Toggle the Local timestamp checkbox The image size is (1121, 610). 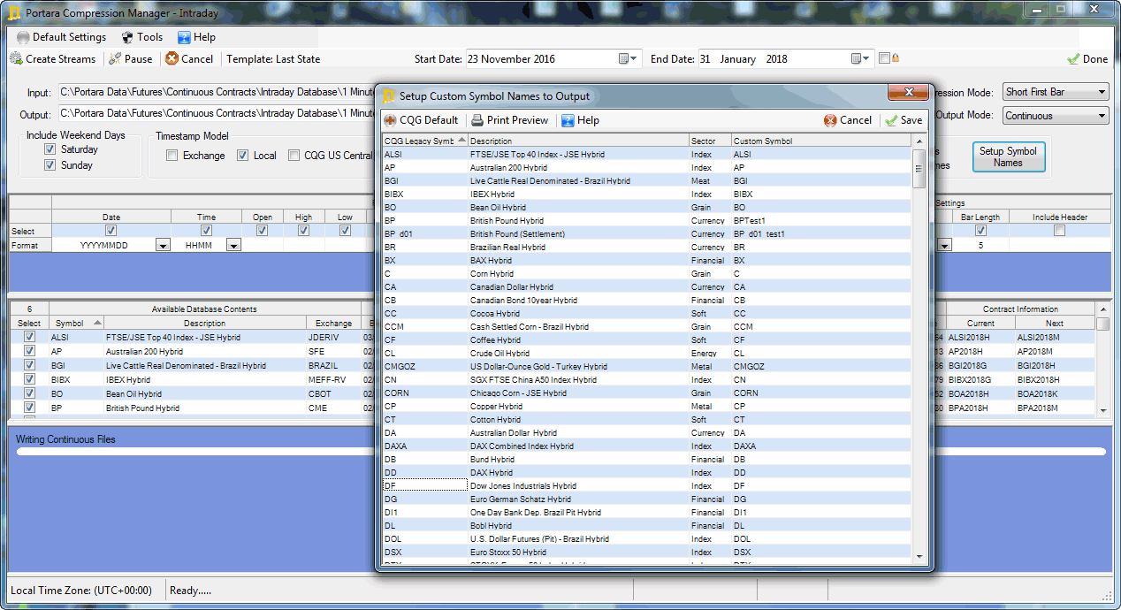click(x=243, y=156)
